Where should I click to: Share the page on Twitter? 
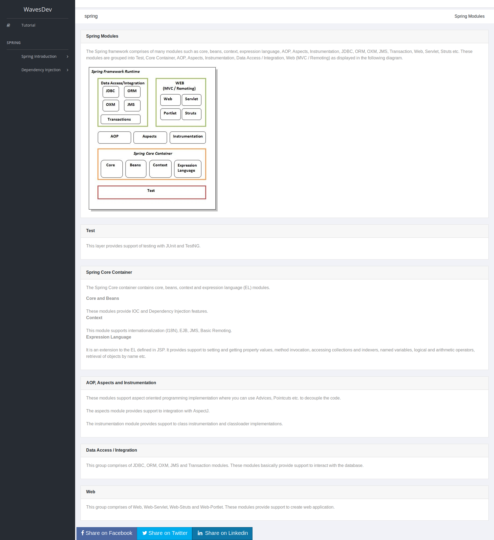165,533
